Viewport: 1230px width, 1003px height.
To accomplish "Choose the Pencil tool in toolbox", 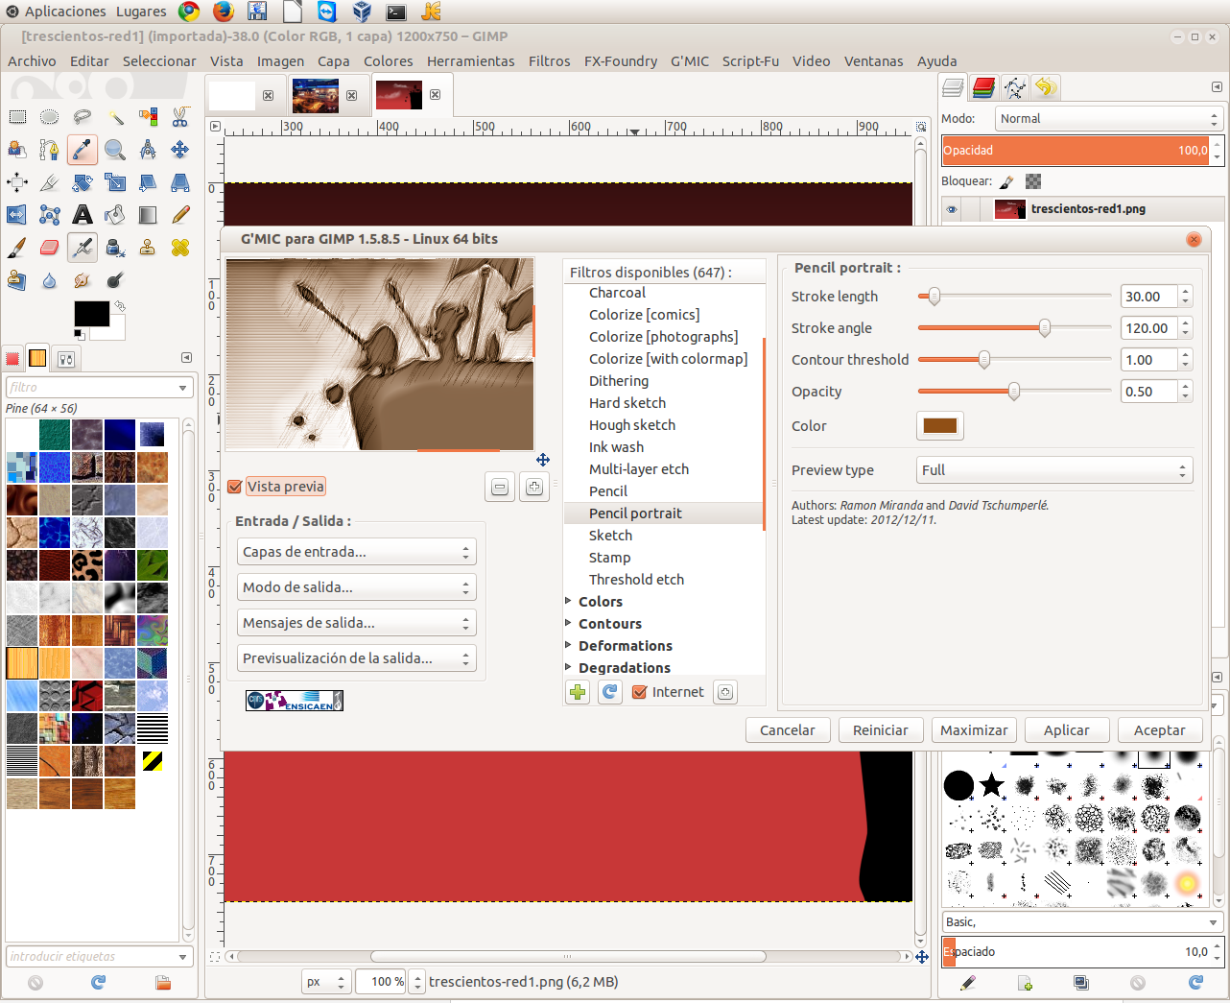I will pos(180,215).
